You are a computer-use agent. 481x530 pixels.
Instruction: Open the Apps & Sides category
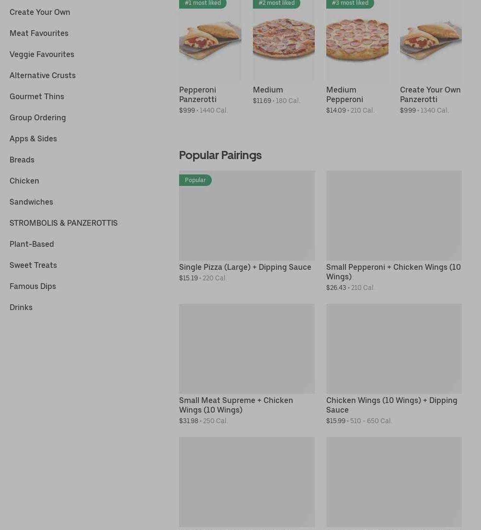click(x=33, y=138)
